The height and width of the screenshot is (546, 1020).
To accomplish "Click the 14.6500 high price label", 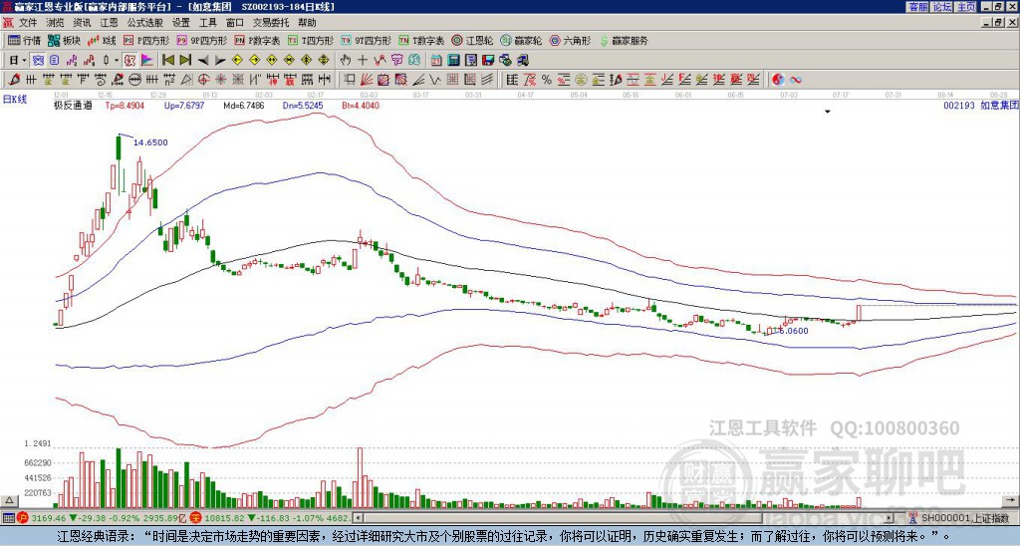I will tap(151, 142).
